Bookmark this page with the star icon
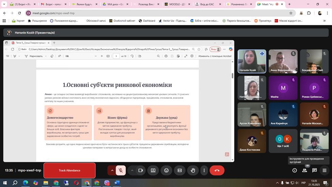332x187 pixels. click(291, 13)
